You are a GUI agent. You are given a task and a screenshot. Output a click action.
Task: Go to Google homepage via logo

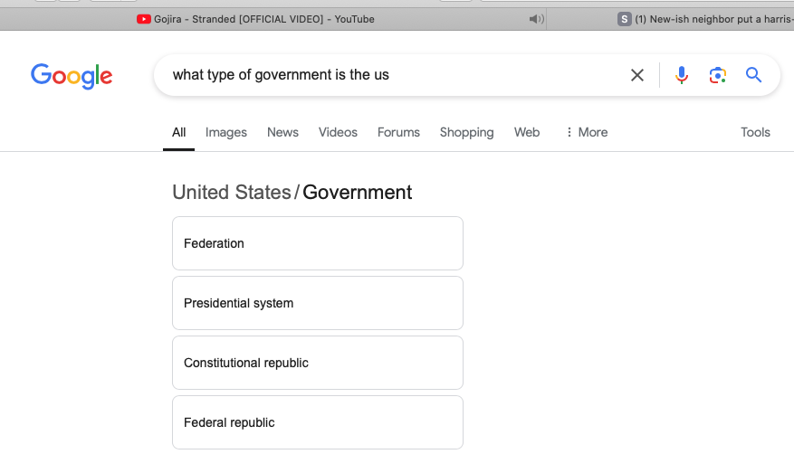point(72,76)
